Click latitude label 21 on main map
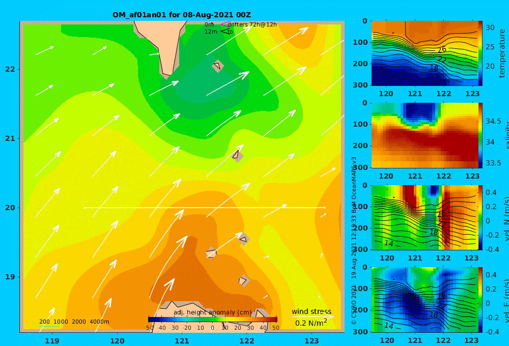The width and height of the screenshot is (509, 346). click(10, 138)
